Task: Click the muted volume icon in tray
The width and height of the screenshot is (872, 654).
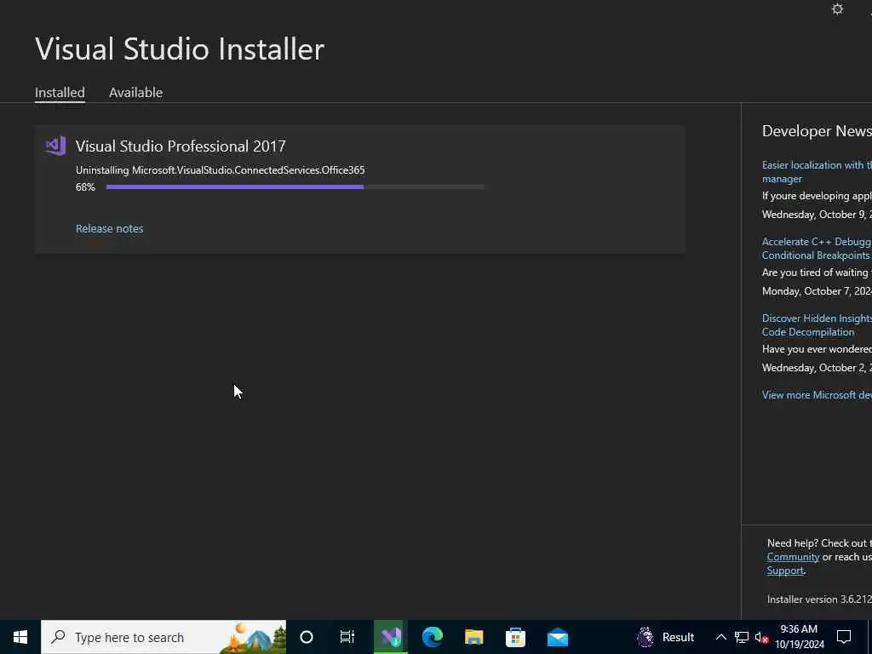Action: pyautogui.click(x=761, y=637)
